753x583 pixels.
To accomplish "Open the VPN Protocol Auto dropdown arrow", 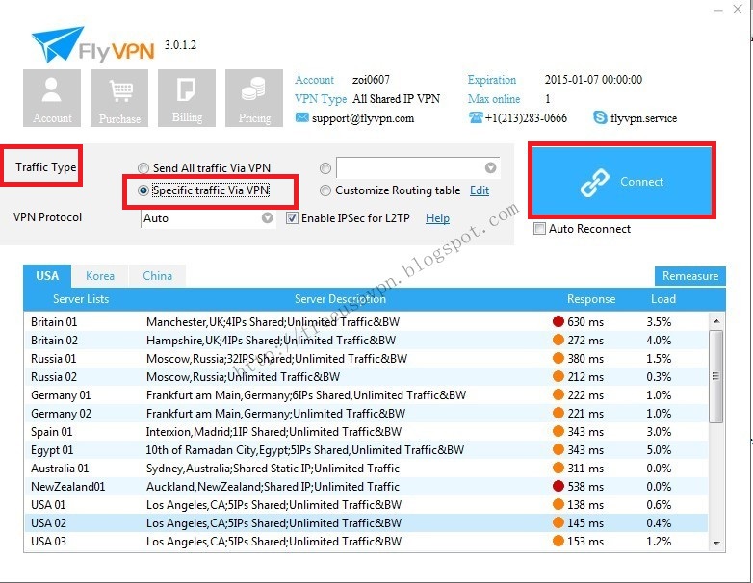I will click(268, 218).
